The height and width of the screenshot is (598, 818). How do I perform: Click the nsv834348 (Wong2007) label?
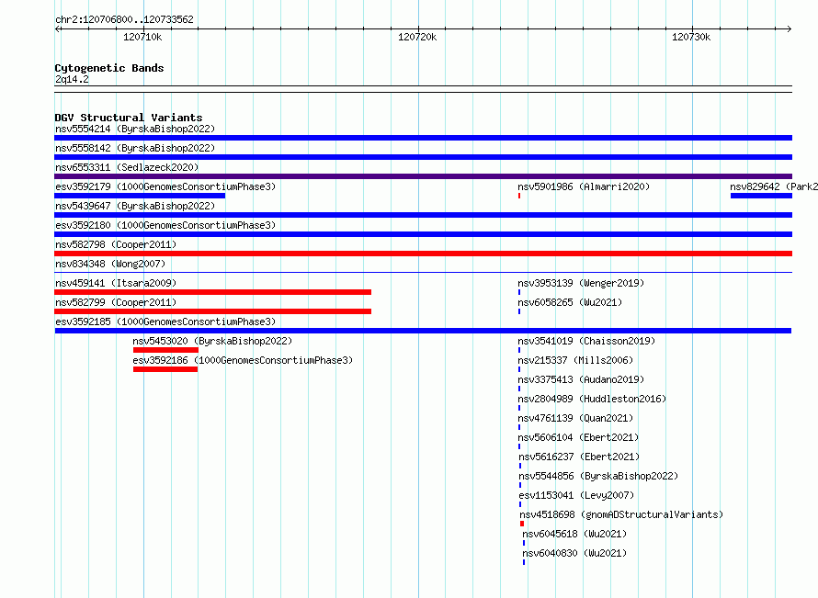(x=110, y=264)
